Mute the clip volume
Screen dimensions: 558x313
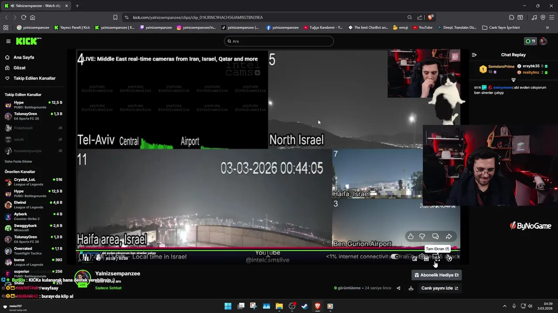[99, 258]
